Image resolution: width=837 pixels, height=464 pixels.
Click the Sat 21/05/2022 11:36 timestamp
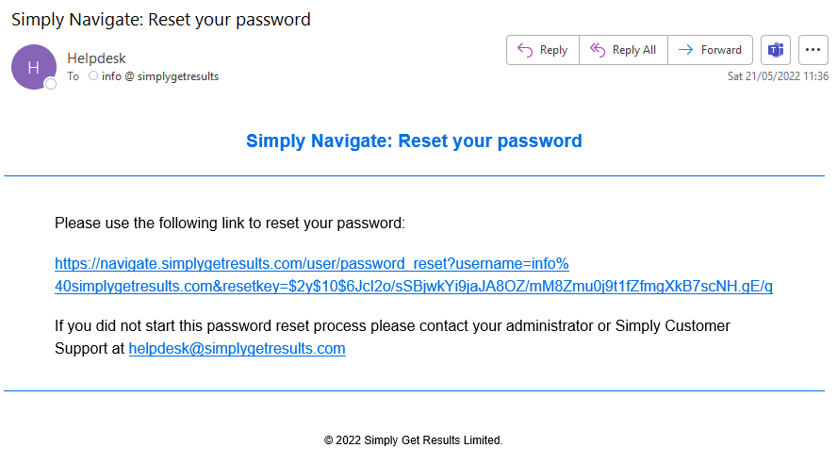[778, 76]
